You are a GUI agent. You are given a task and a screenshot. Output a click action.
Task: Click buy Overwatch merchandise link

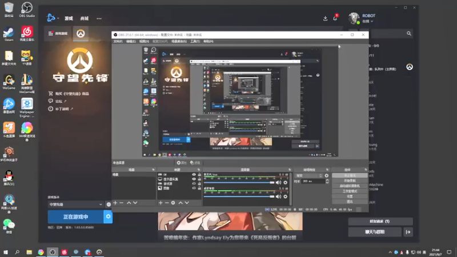tap(69, 94)
